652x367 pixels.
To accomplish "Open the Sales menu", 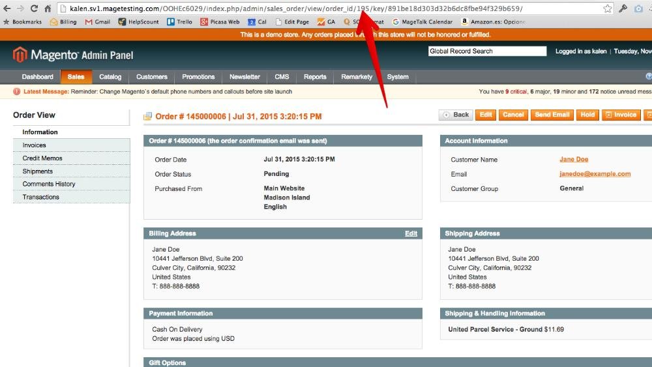I will click(76, 77).
